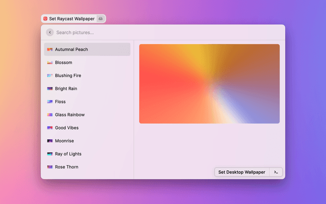Click the store icon next to title
The image size is (326, 204).
point(101,18)
